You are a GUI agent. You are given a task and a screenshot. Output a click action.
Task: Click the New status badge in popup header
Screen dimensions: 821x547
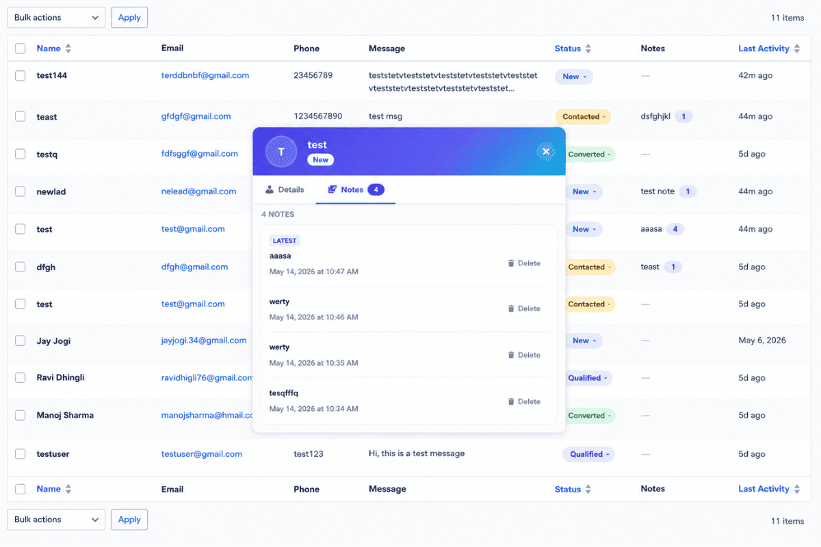321,159
